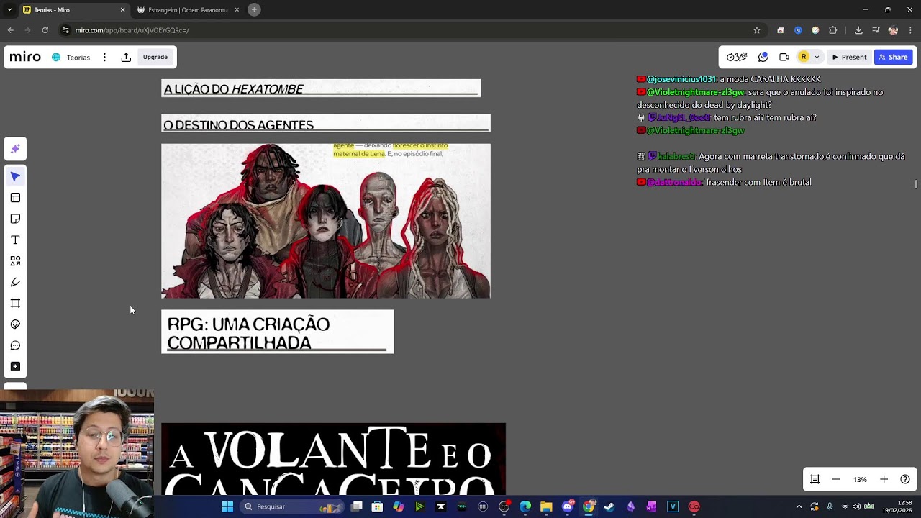Open Microsoft Edge from taskbar

[525, 506]
